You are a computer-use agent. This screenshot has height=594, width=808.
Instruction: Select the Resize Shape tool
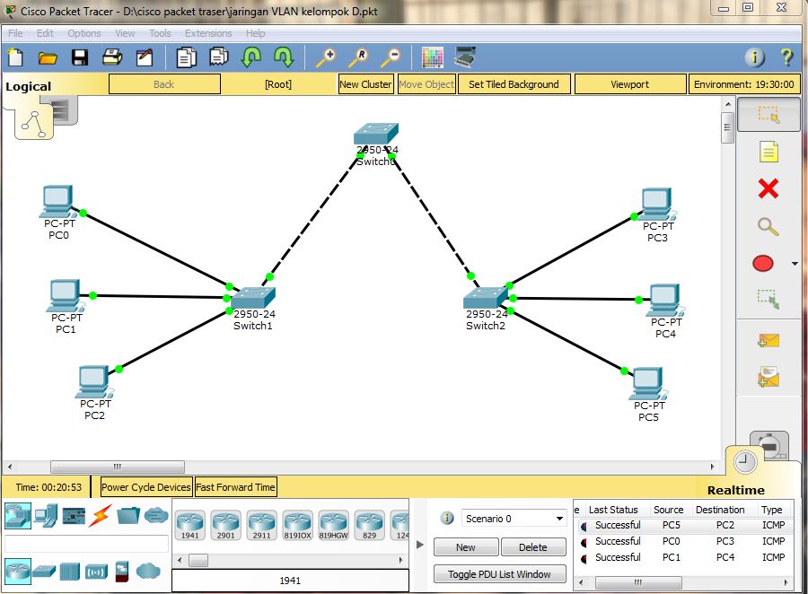[768, 300]
